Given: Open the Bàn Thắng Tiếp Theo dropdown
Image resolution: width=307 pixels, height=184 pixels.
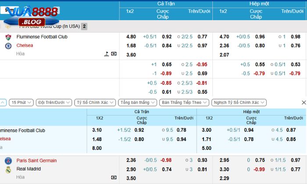Looking at the screenshot, I should [x=184, y=103].
